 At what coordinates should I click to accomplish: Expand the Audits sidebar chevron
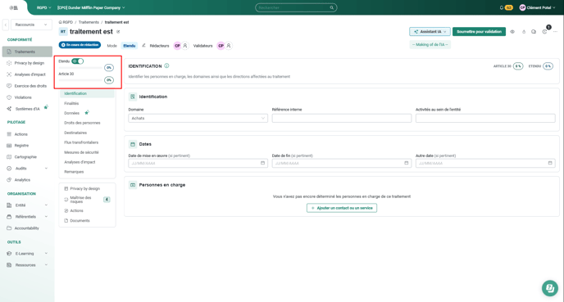pyautogui.click(x=46, y=169)
